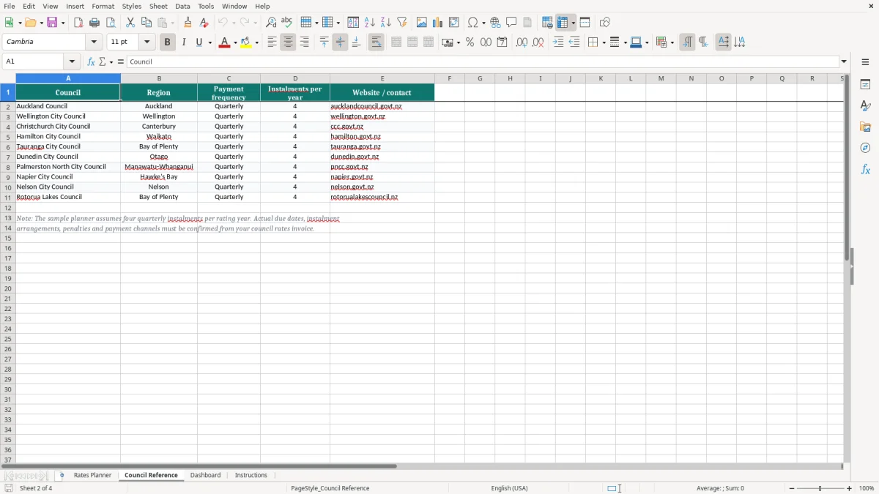Open Print Preview from the toolbar
879x494 pixels.
(x=111, y=23)
